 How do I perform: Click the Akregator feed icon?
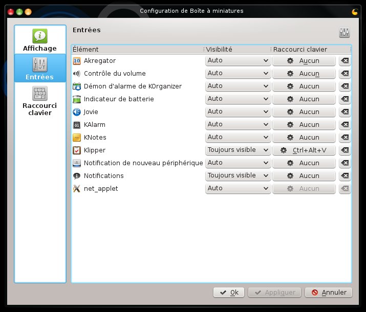pyautogui.click(x=77, y=61)
